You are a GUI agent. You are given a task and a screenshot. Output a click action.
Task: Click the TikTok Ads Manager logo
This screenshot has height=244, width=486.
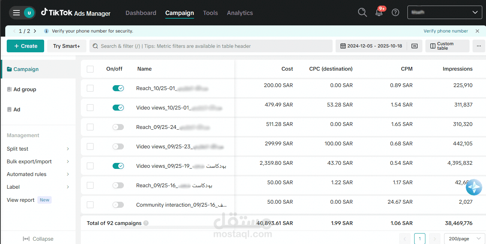coord(76,13)
